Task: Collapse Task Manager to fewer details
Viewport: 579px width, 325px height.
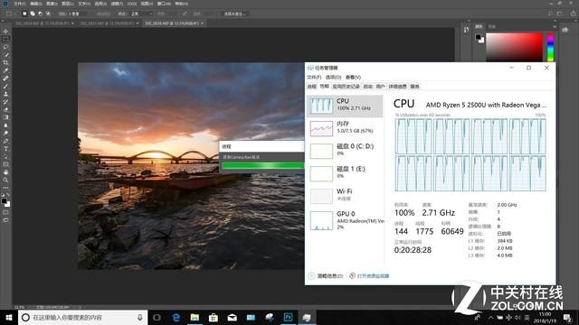Action: 326,275
